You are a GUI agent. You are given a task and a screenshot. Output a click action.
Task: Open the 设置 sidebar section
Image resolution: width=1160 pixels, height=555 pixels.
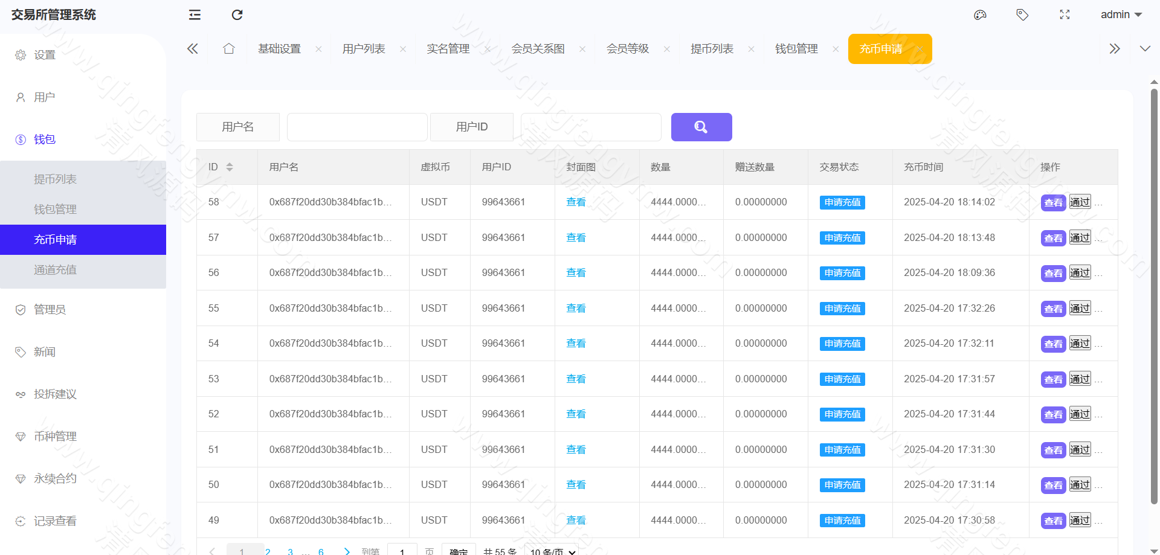coord(44,54)
